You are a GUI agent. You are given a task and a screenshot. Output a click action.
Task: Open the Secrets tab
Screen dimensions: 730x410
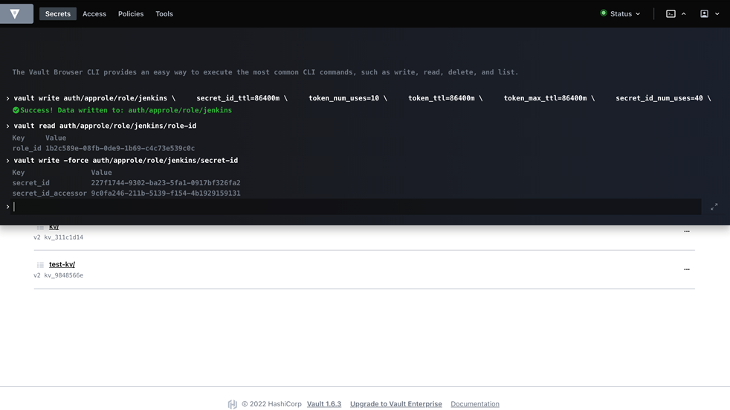tap(57, 13)
